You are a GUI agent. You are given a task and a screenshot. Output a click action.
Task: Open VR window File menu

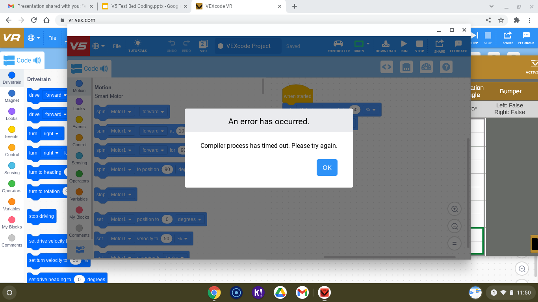click(52, 38)
